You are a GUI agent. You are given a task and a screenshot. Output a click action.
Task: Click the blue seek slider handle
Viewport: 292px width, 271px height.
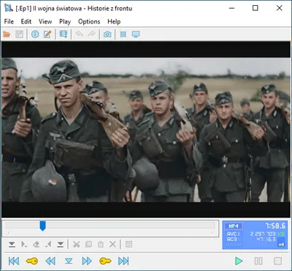tap(42, 226)
